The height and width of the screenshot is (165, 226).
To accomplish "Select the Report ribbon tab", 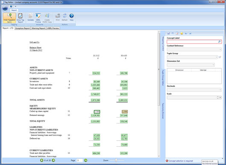I will pyautogui.click(x=14, y=10).
